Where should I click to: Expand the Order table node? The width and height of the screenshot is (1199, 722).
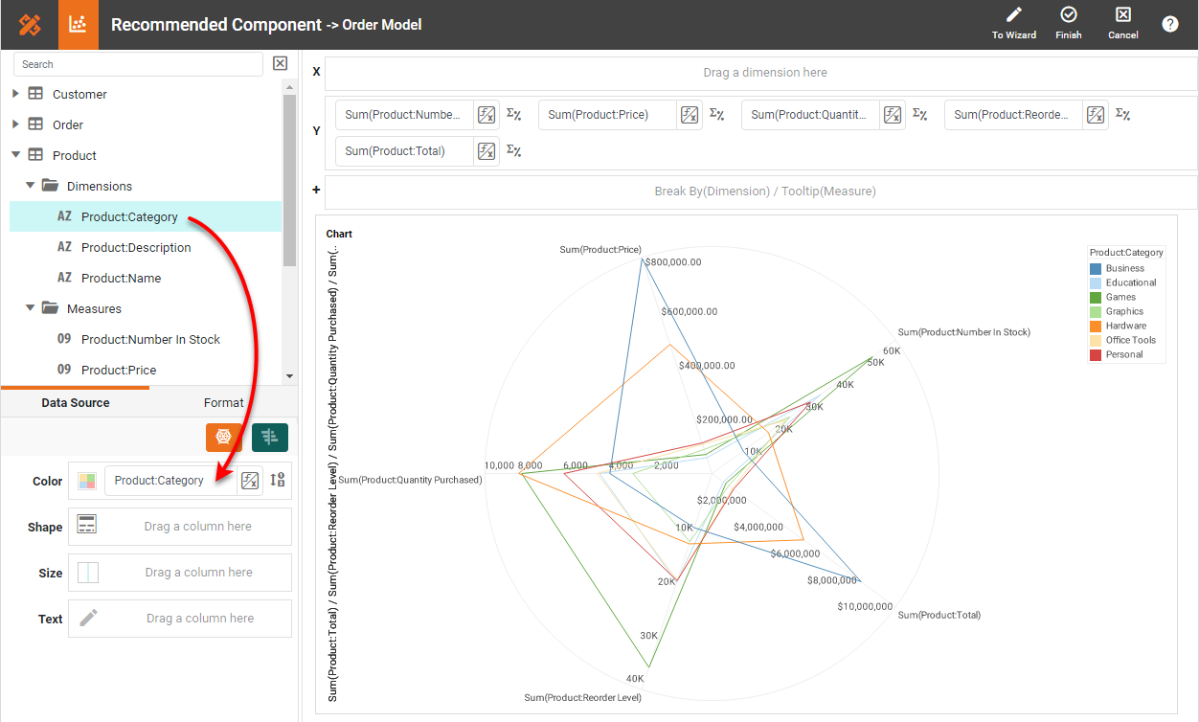pyautogui.click(x=15, y=125)
